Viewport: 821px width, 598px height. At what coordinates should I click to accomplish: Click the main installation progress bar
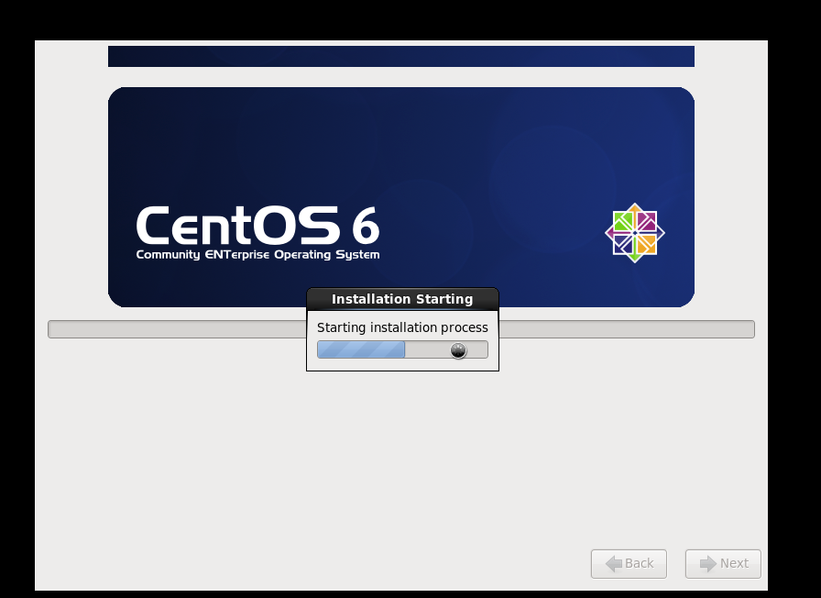point(401,329)
